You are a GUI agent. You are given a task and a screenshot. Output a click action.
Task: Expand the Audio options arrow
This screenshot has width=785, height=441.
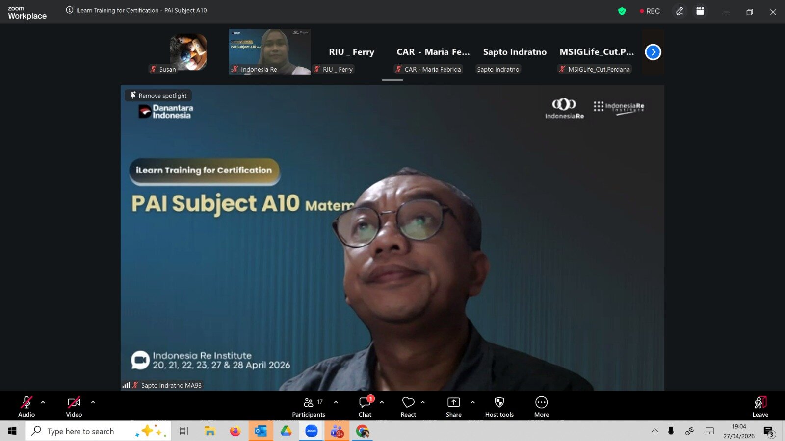point(43,402)
